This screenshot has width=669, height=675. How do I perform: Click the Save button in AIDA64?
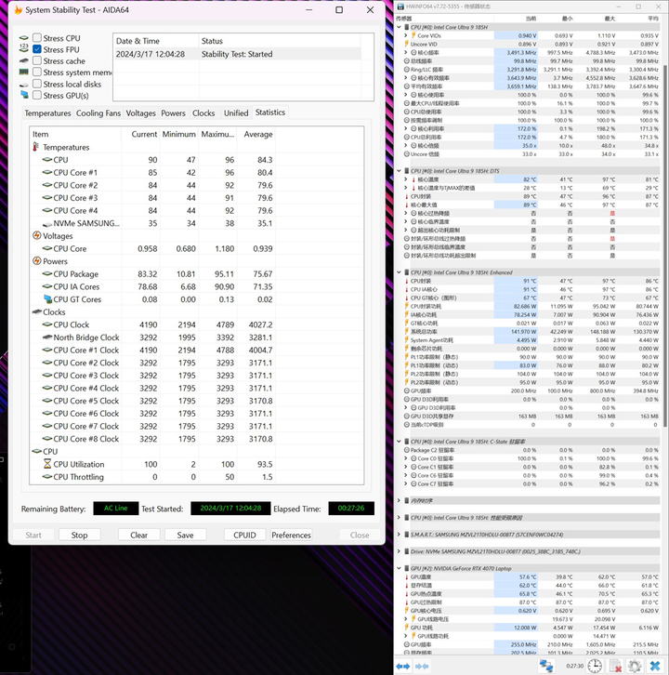pyautogui.click(x=186, y=536)
